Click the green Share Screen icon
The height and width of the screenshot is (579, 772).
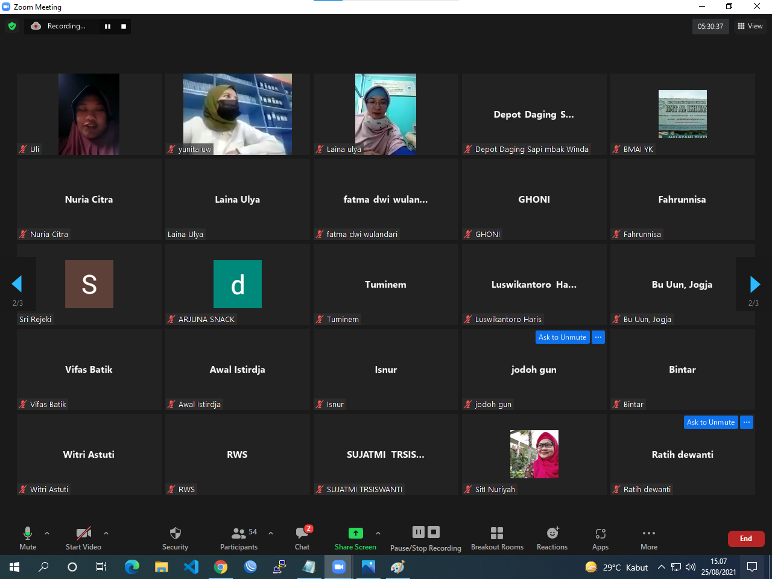tap(356, 533)
